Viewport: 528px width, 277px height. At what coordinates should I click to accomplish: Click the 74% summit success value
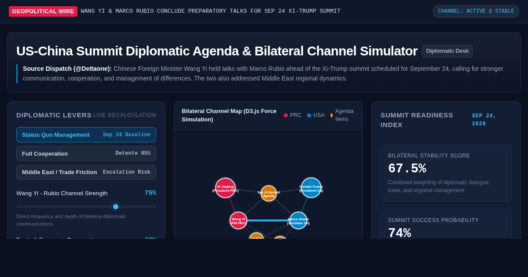tap(400, 233)
